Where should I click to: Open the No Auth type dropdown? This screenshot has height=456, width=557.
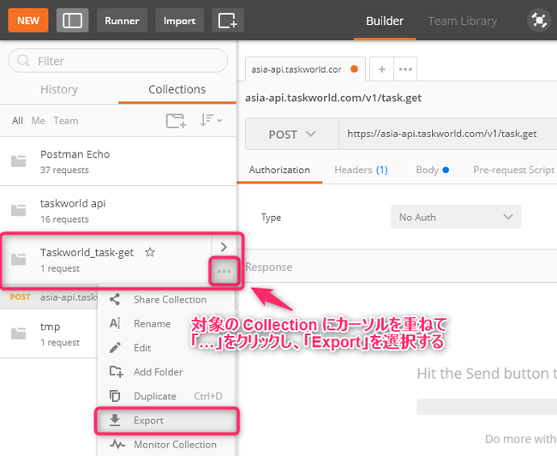(x=456, y=217)
